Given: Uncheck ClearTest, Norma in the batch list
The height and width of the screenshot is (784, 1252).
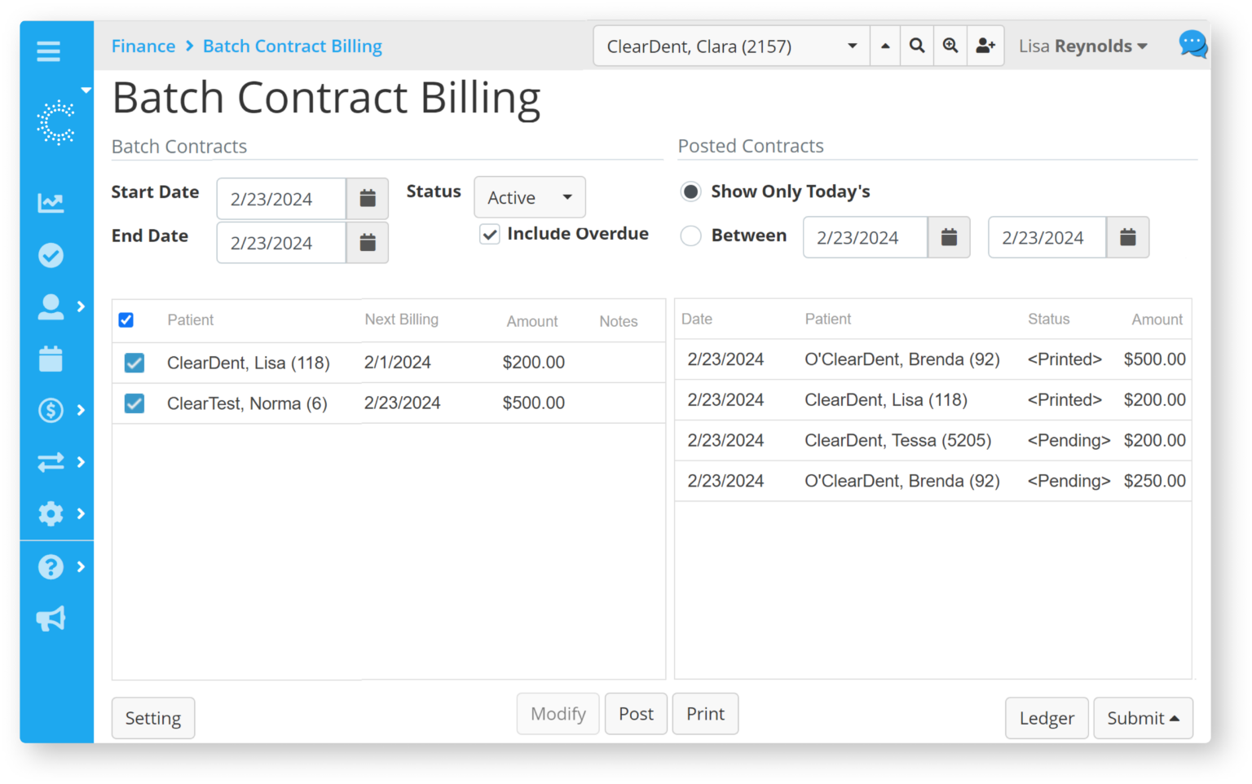Looking at the screenshot, I should [x=134, y=403].
